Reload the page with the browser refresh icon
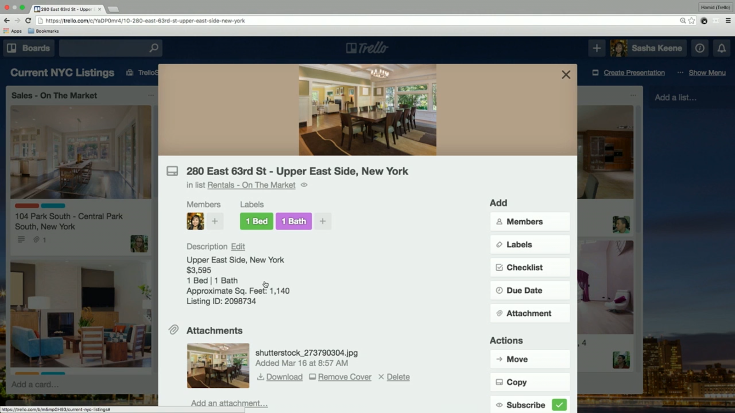The height and width of the screenshot is (413, 735). [28, 21]
